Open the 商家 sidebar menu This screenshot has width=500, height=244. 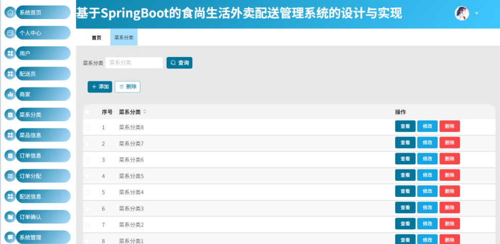(x=43, y=95)
